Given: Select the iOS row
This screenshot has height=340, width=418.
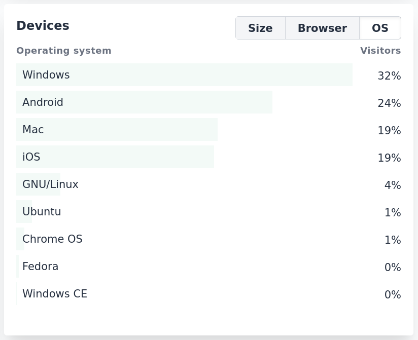Looking at the screenshot, I should pyautogui.click(x=31, y=157).
